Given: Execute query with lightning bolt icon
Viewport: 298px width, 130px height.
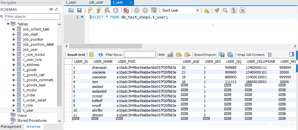Looking at the screenshot, I should click(x=90, y=10).
